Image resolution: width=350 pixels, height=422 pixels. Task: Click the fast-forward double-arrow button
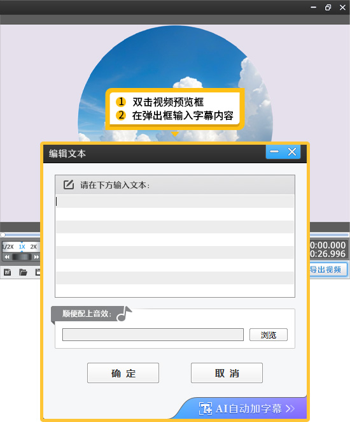click(x=36, y=257)
